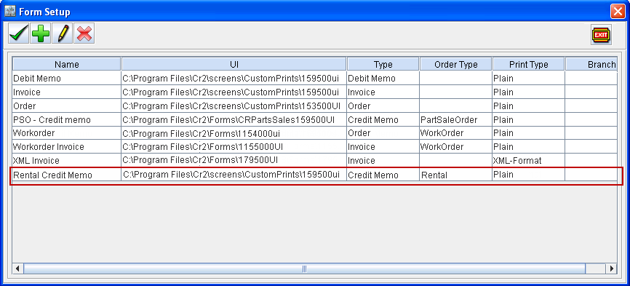Viewport: 630px width, 286px height.
Task: Select the Rental Credit Memo name cell
Action: [x=67, y=175]
